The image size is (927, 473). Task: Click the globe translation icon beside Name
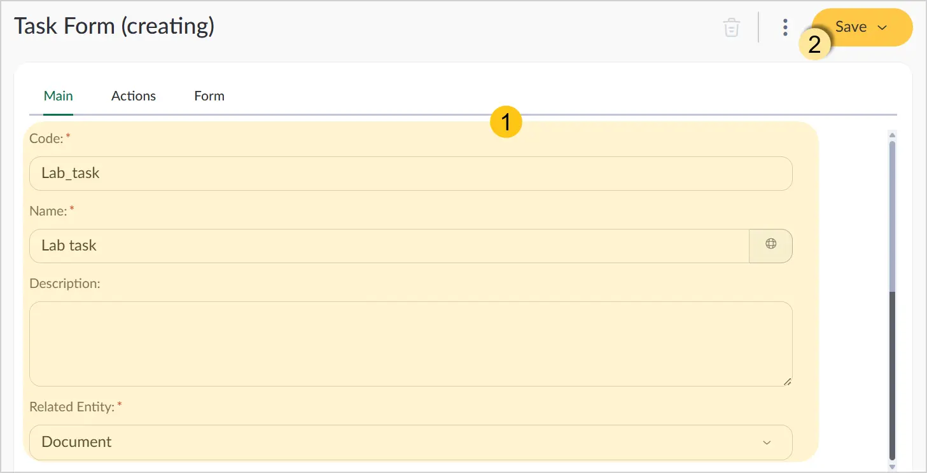pos(770,245)
